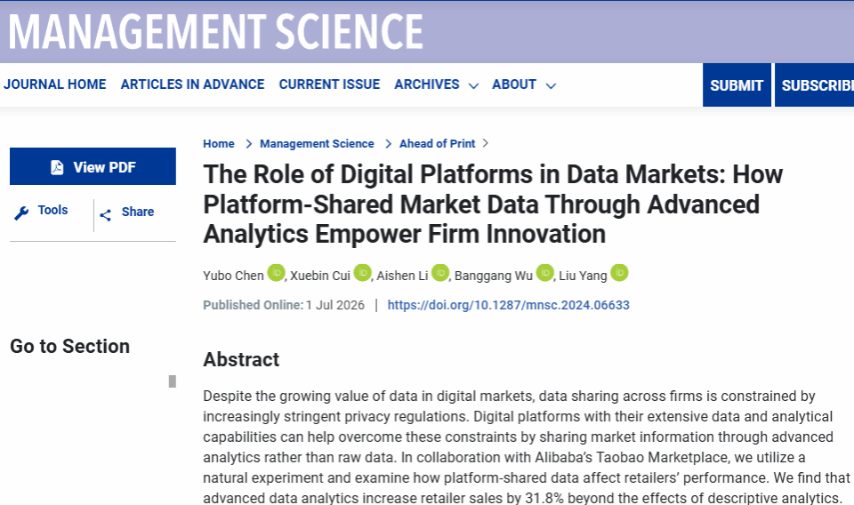Screen dimensions: 854x505
Task: Open Articles in Advance menu item
Action: tap(192, 84)
